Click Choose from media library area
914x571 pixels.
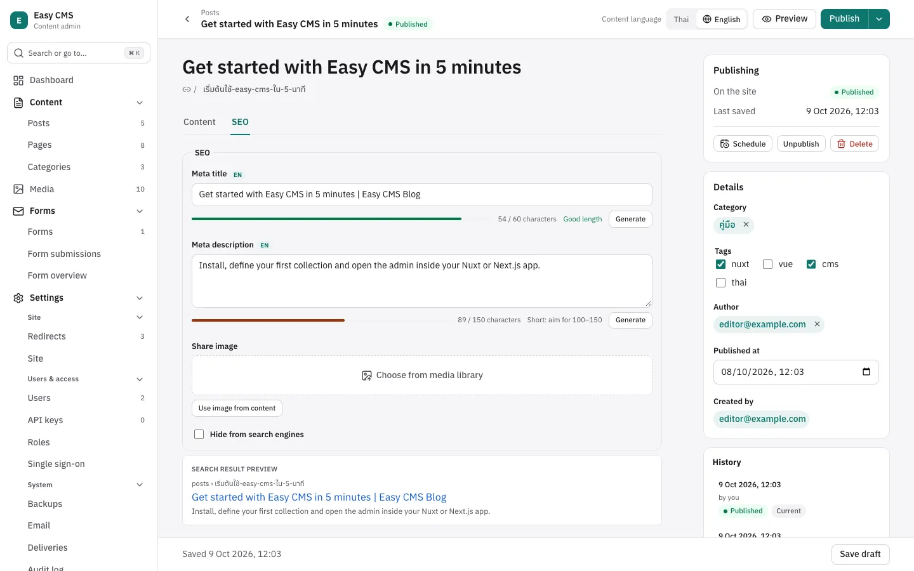422,376
